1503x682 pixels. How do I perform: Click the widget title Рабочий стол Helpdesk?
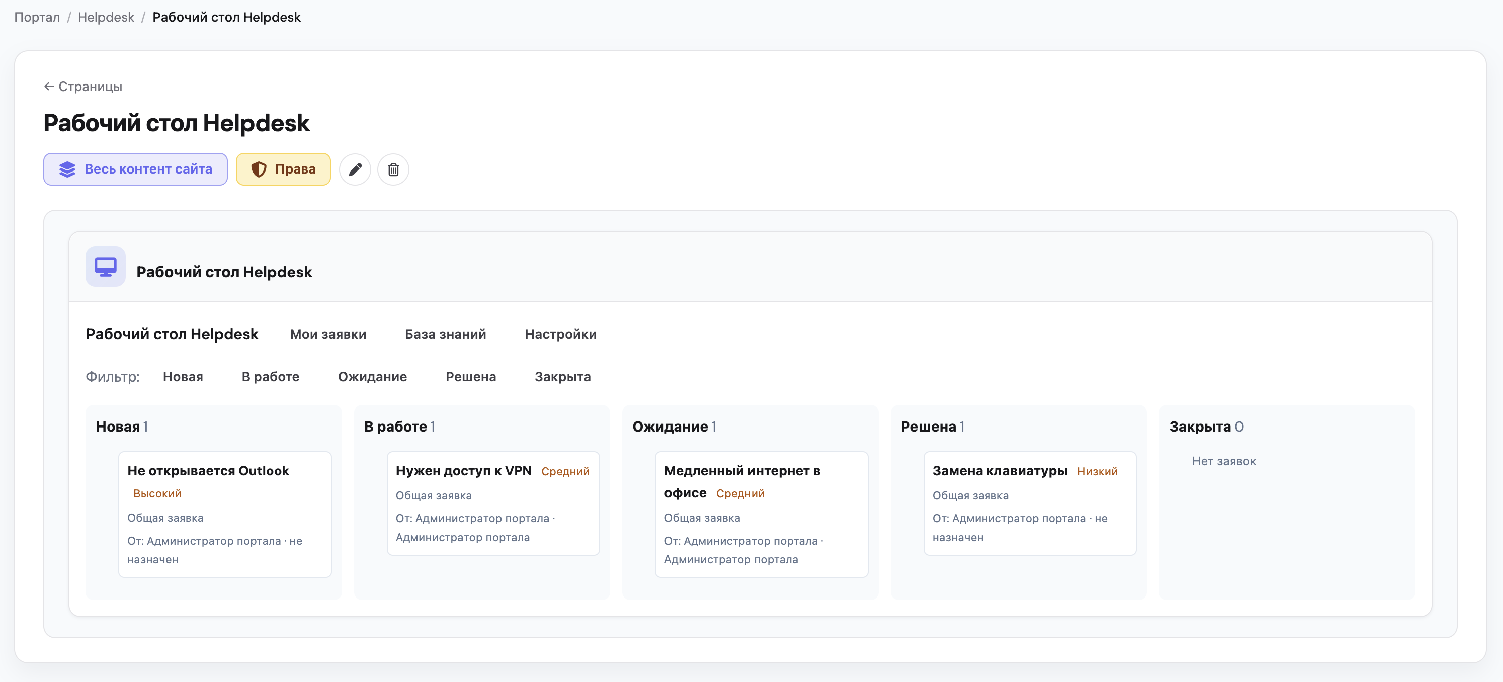[224, 272]
